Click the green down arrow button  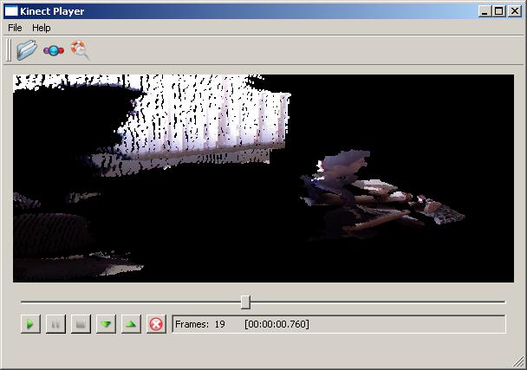[106, 324]
